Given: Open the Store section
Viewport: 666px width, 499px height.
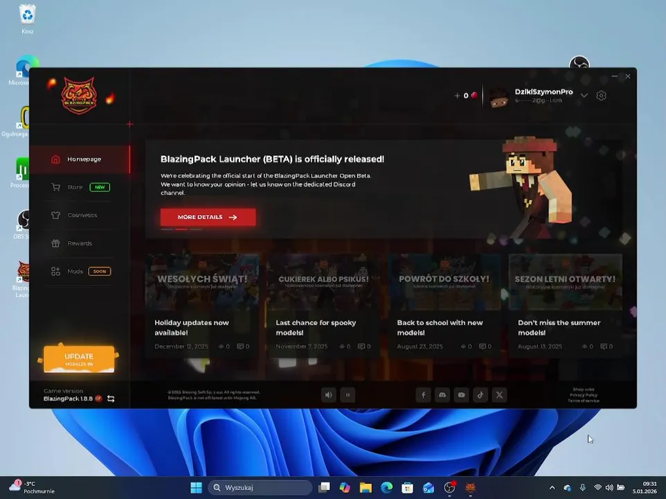Looking at the screenshot, I should click(80, 187).
